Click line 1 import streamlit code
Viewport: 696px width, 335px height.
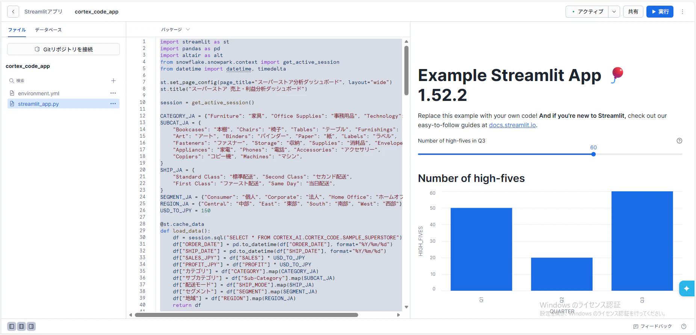[x=194, y=42]
